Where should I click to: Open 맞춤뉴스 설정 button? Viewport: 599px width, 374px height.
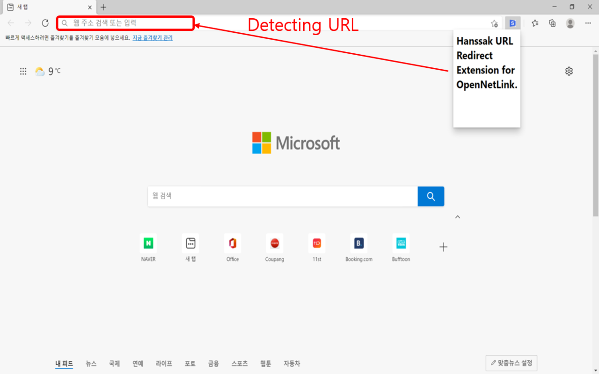(511, 363)
